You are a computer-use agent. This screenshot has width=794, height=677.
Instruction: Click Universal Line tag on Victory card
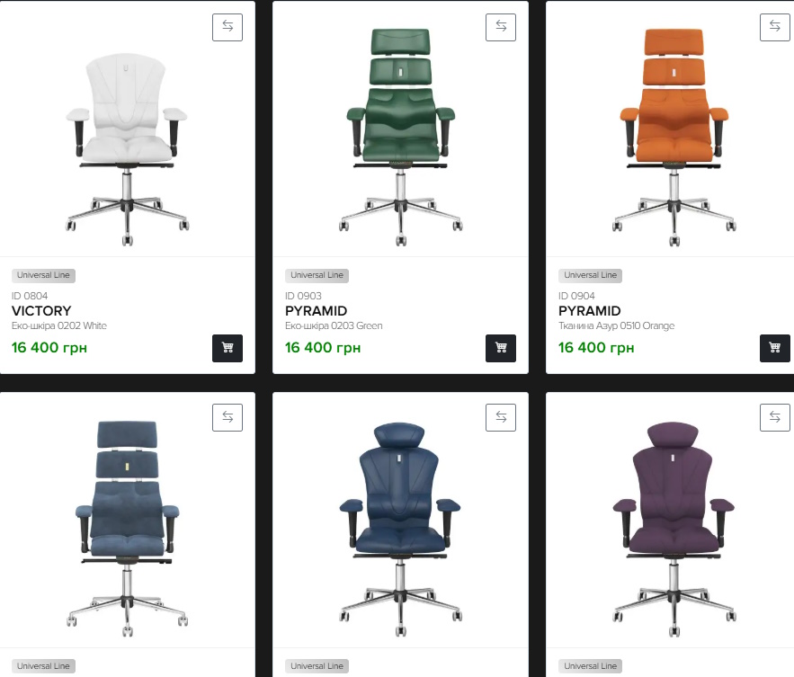[43, 275]
